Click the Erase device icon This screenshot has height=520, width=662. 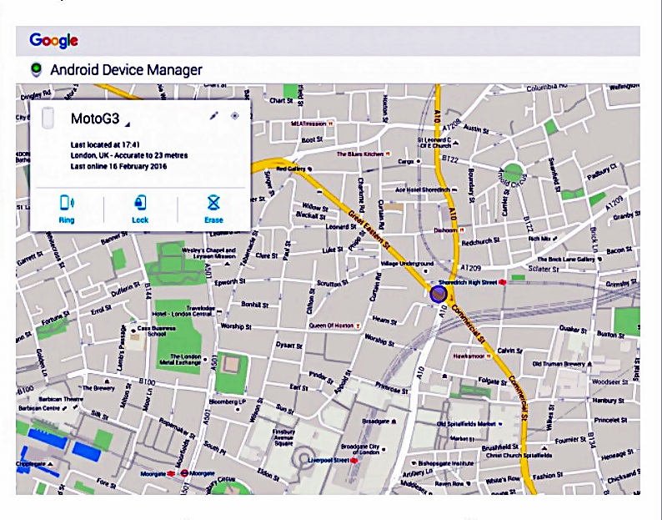coord(213,203)
